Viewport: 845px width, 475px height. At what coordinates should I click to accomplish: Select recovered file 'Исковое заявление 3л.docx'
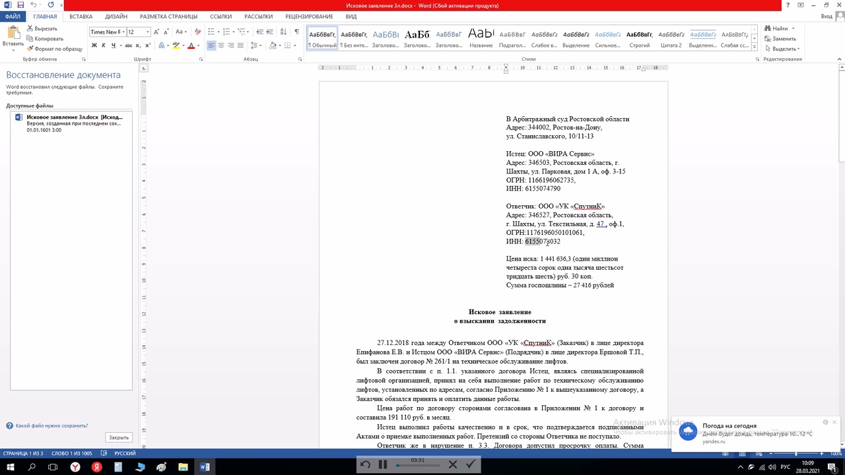point(71,123)
